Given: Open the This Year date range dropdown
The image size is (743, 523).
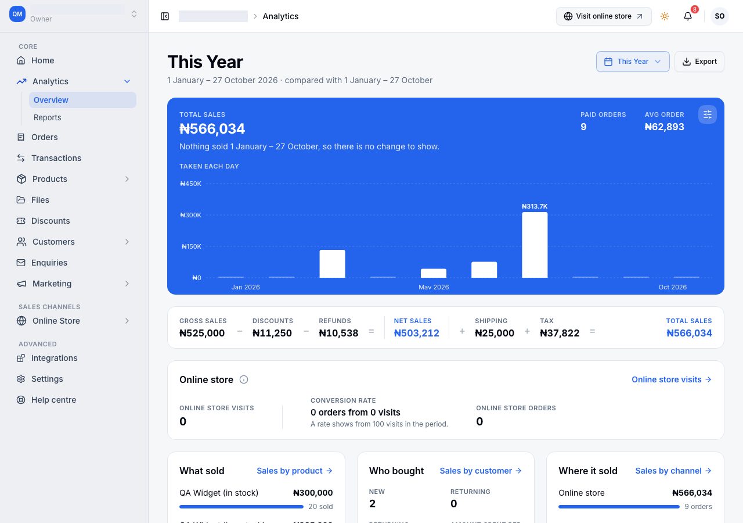Looking at the screenshot, I should (633, 62).
